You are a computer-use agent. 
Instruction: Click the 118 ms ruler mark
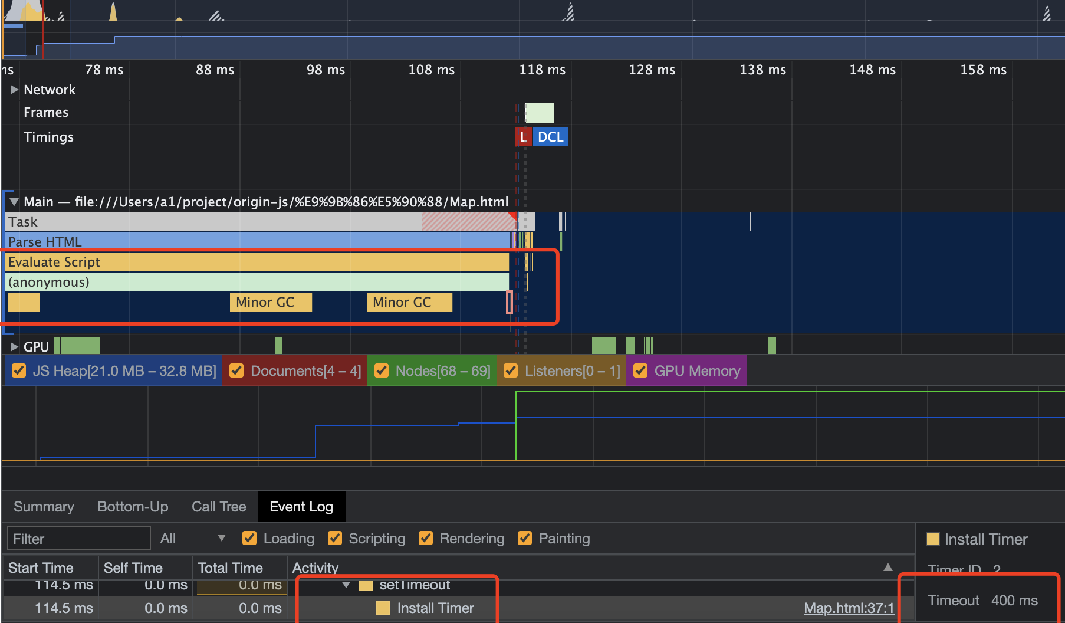coord(542,70)
